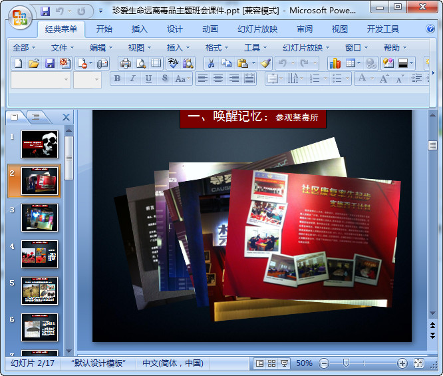Close the slides thumbnail pane

[x=66, y=117]
